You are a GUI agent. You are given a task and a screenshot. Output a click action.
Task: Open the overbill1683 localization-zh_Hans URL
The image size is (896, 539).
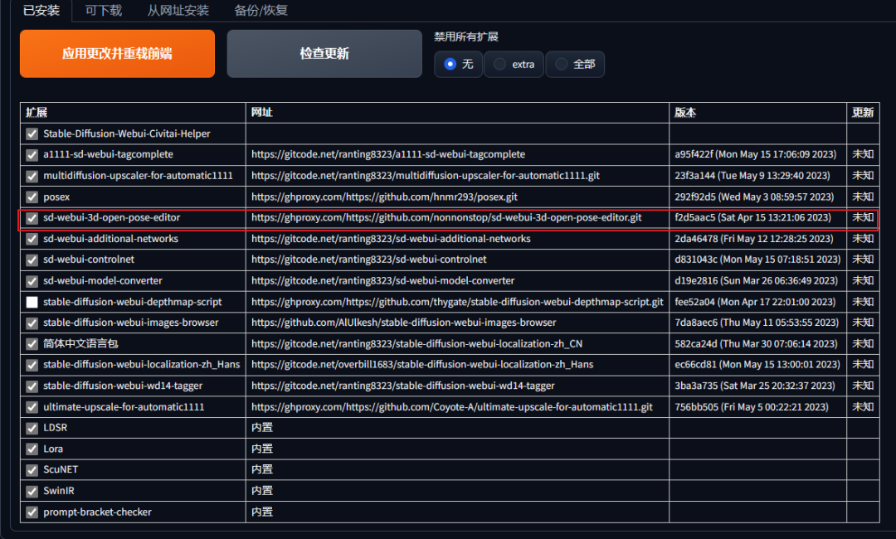point(422,364)
